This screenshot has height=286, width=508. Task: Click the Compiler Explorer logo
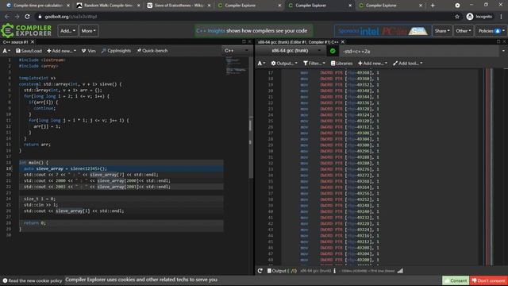tap(26, 31)
